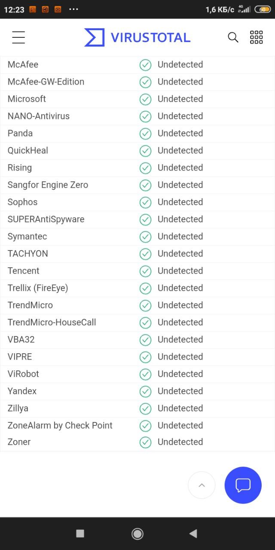Click the checkmark in the Sophos row

146,202
